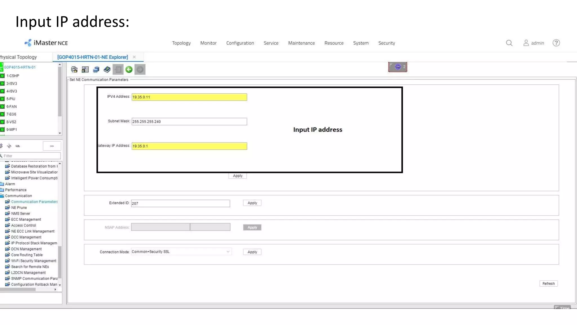Screen dimensions: 577x325
Task: Select the 7-EG6 board in tree
Action: 11,114
